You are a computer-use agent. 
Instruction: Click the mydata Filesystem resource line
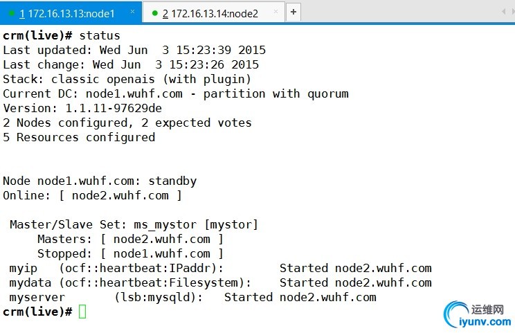(220, 282)
